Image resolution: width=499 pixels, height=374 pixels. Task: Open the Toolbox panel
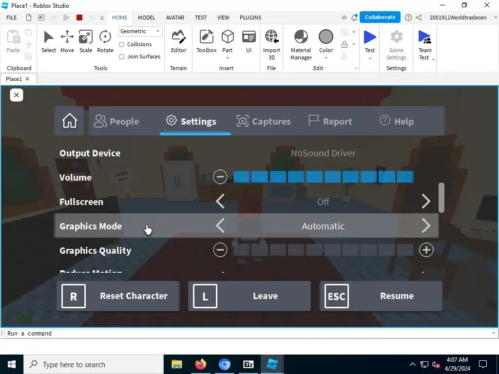pos(206,37)
